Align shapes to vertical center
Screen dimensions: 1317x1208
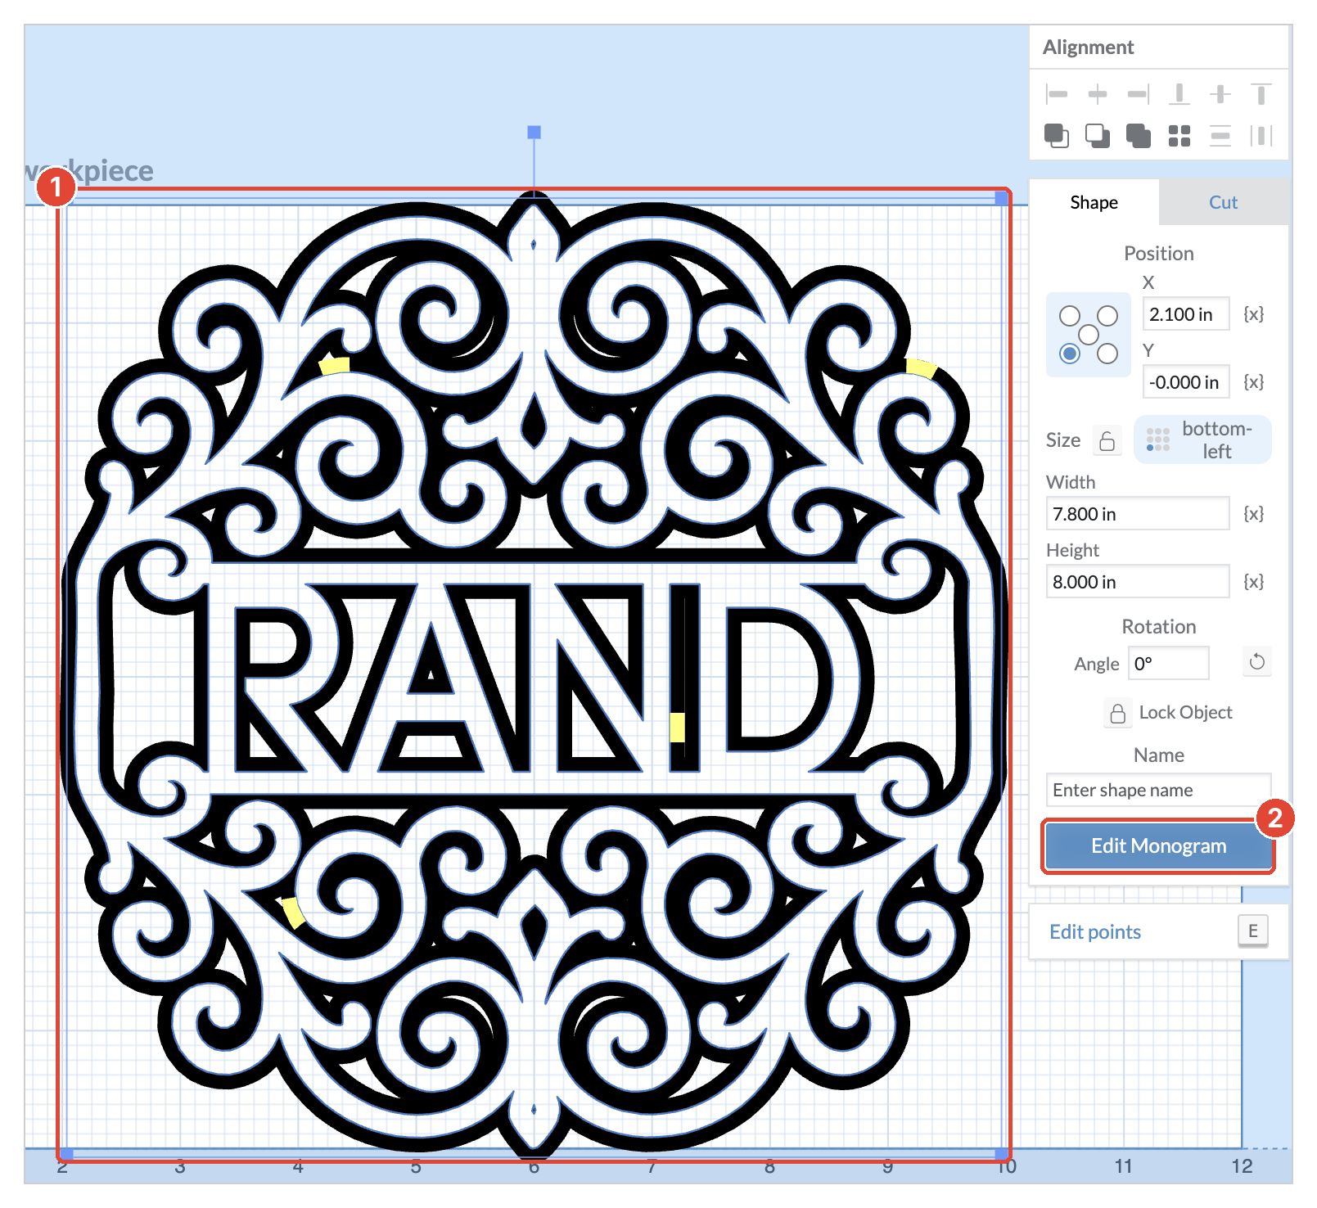(1220, 94)
